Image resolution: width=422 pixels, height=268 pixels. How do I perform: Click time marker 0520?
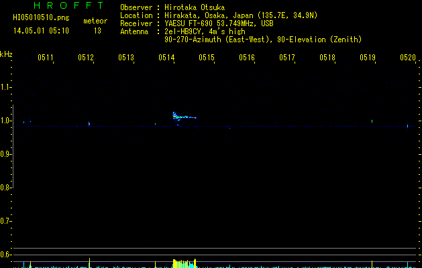pyautogui.click(x=408, y=58)
